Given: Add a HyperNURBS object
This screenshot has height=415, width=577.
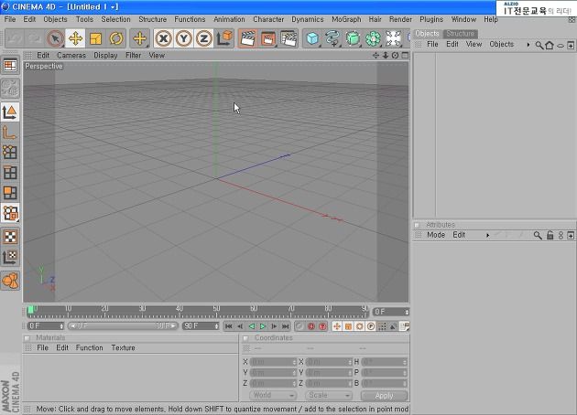Looking at the screenshot, I should coord(353,38).
